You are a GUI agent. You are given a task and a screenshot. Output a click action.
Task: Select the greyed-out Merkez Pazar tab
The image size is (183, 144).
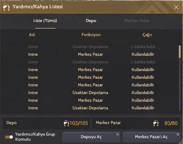pos(137,21)
